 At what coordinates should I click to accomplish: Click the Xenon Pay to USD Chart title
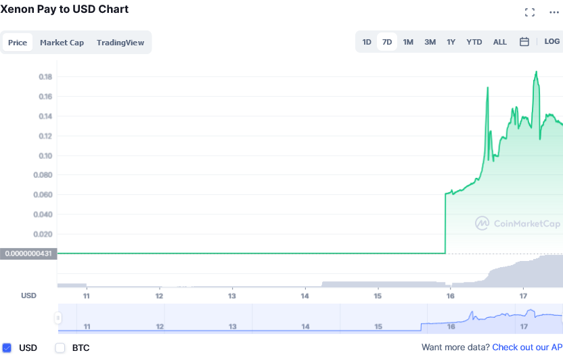[x=64, y=9]
